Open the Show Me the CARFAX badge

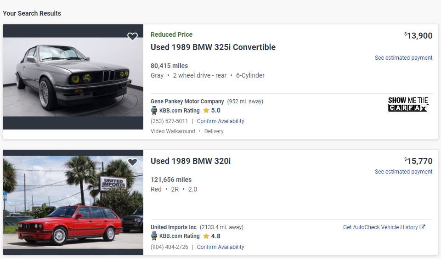[408, 104]
